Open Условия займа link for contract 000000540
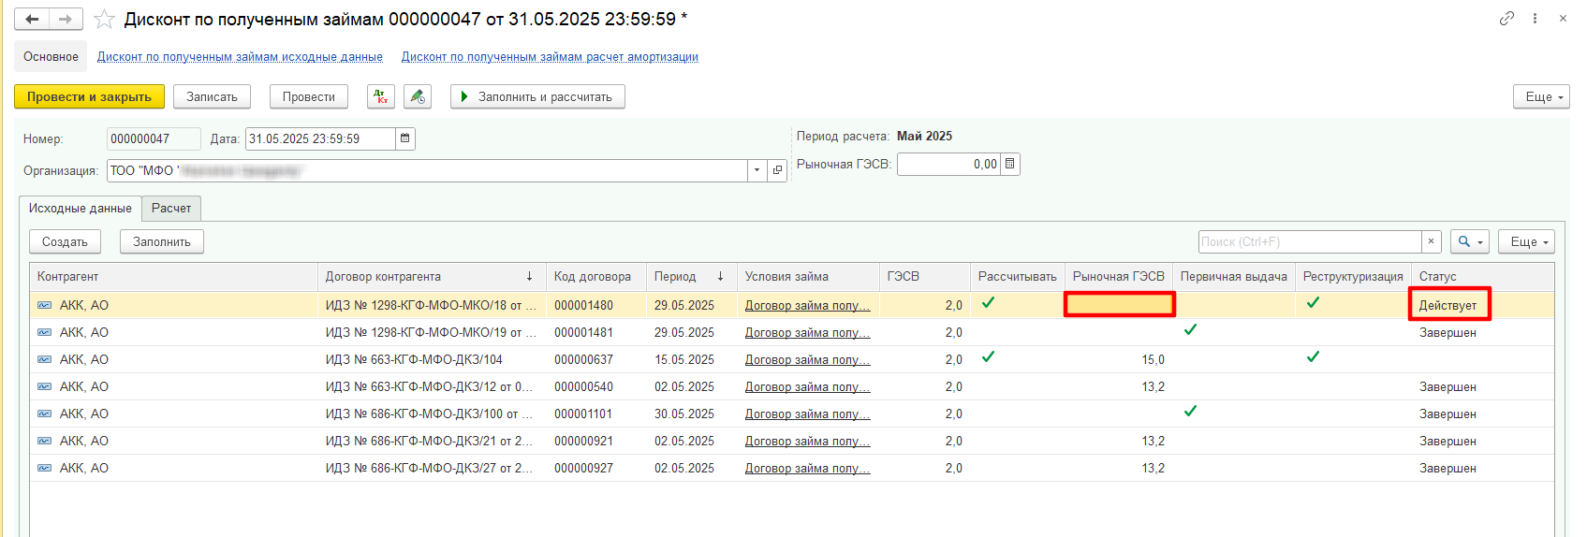The image size is (1587, 537). tap(807, 386)
